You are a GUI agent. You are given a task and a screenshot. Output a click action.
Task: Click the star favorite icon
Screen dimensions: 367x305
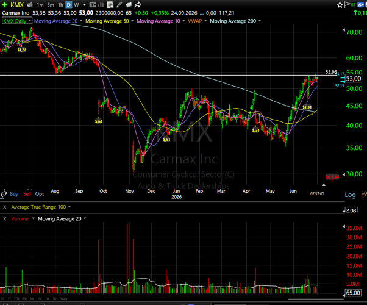[340, 5]
